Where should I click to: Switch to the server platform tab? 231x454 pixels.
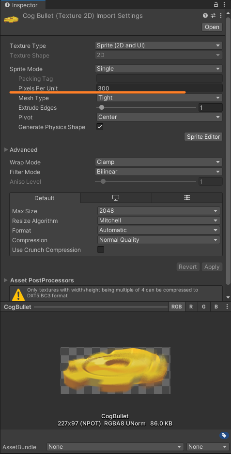pyautogui.click(x=187, y=198)
